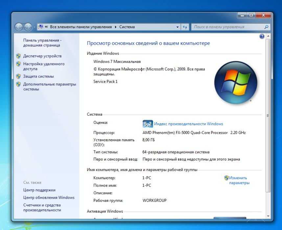This screenshot has height=230, width=282.
Task: Open 'Дополнительные параметры системы' link
Action: 50,87
